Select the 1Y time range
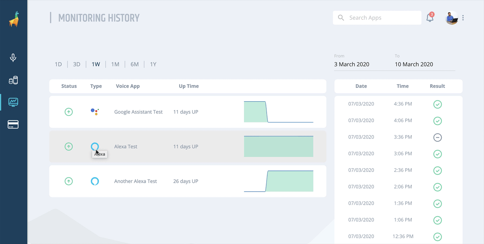 pyautogui.click(x=153, y=64)
